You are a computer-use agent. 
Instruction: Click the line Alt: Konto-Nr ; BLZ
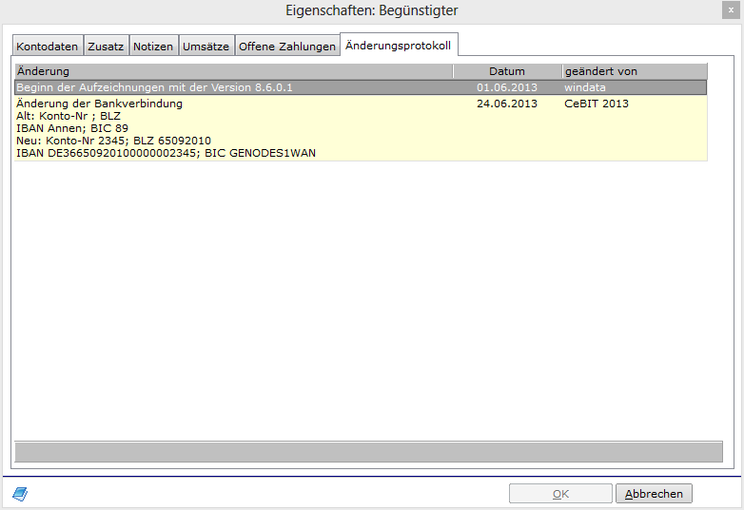click(69, 116)
